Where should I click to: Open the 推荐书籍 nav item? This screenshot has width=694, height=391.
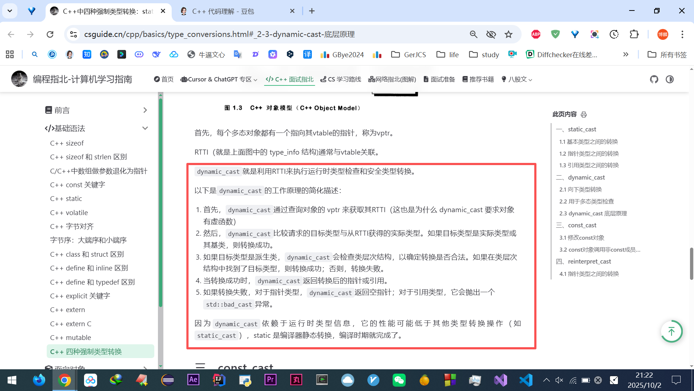478,79
